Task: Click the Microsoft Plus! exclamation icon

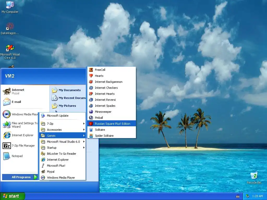Action: (43, 166)
